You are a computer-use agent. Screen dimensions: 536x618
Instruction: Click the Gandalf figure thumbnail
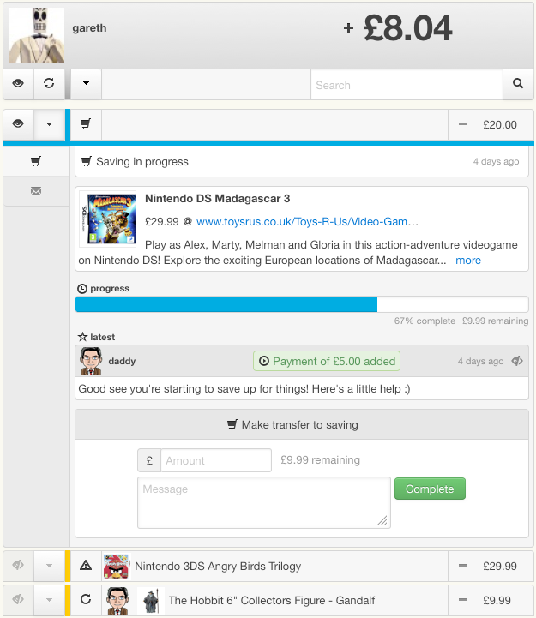click(151, 601)
